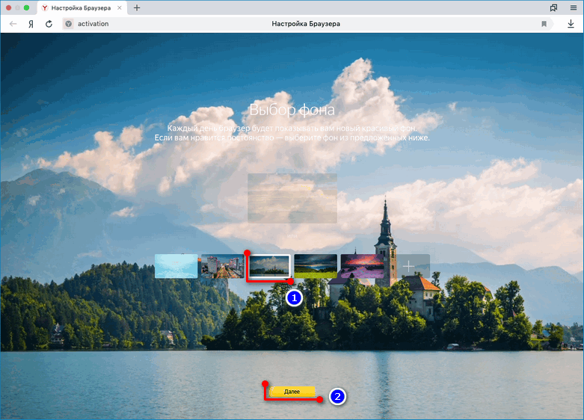Choose the city skyline background thumbnail

pos(222,266)
